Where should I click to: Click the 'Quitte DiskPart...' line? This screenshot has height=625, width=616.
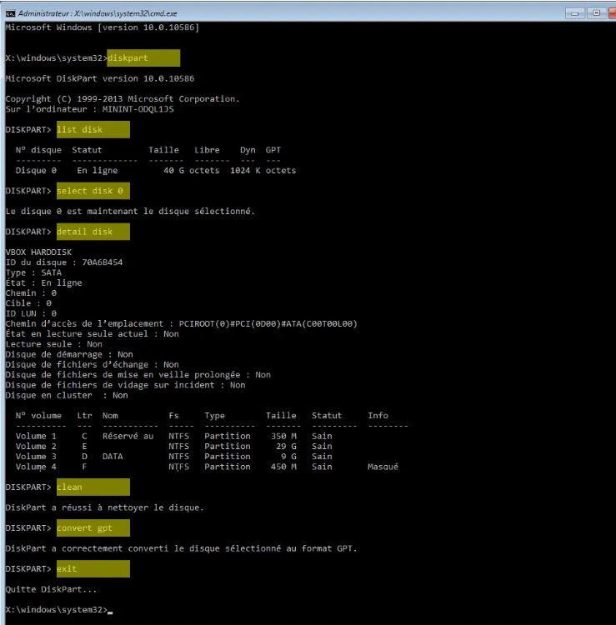tap(51, 589)
